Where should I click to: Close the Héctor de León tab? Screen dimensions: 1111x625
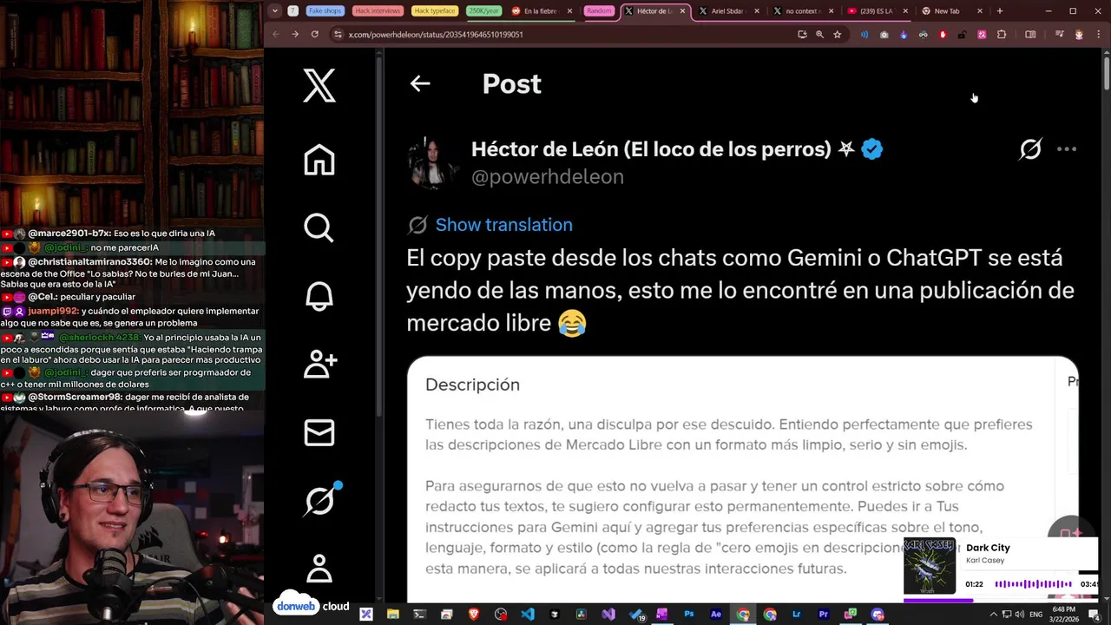pos(682,11)
